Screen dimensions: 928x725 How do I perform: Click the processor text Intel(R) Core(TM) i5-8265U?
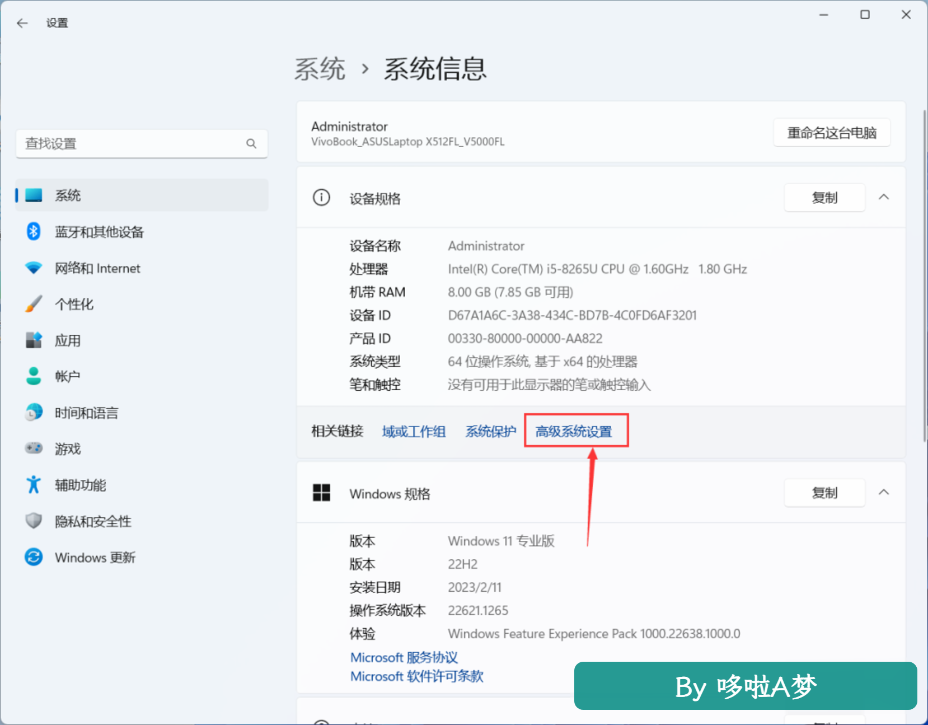(x=597, y=269)
